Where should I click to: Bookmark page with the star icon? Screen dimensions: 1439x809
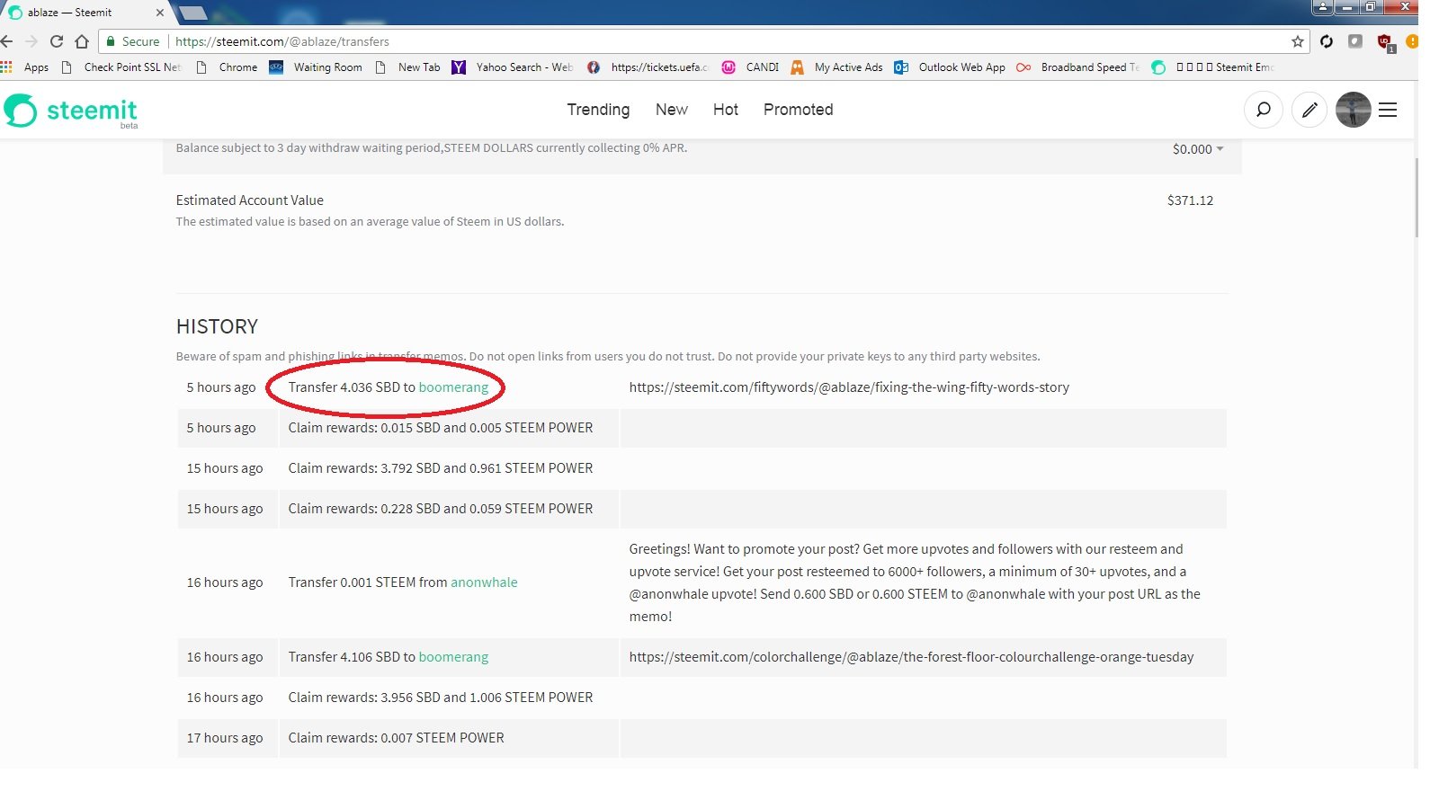click(x=1297, y=41)
